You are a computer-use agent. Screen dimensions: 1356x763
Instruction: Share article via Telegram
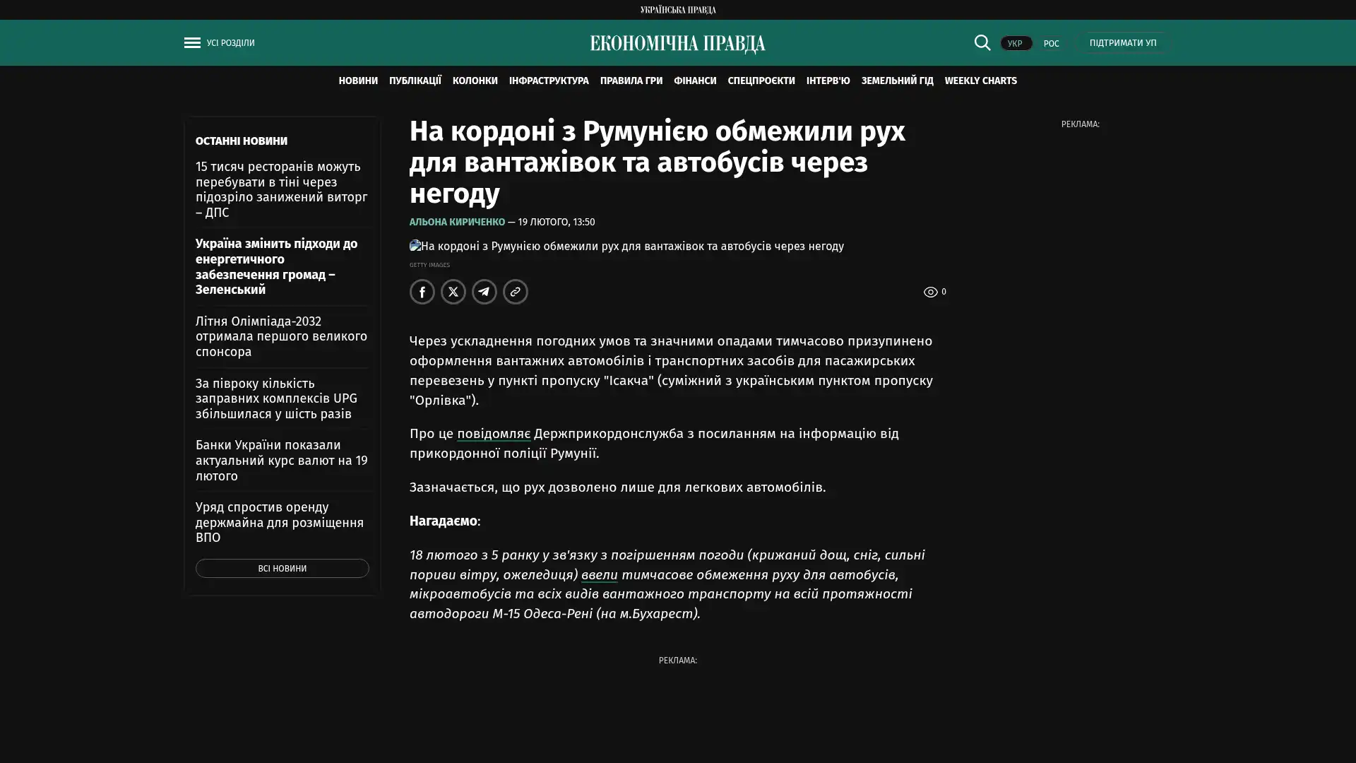point(484,292)
